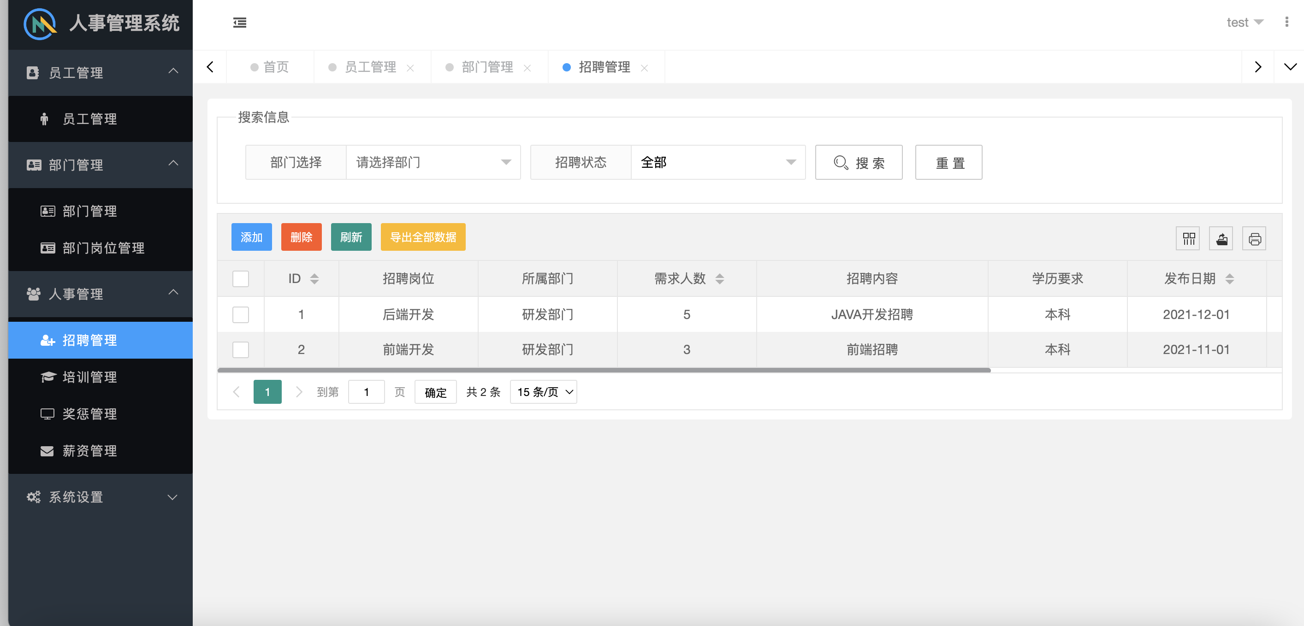Click the page number input field
This screenshot has height=626, width=1304.
[367, 392]
